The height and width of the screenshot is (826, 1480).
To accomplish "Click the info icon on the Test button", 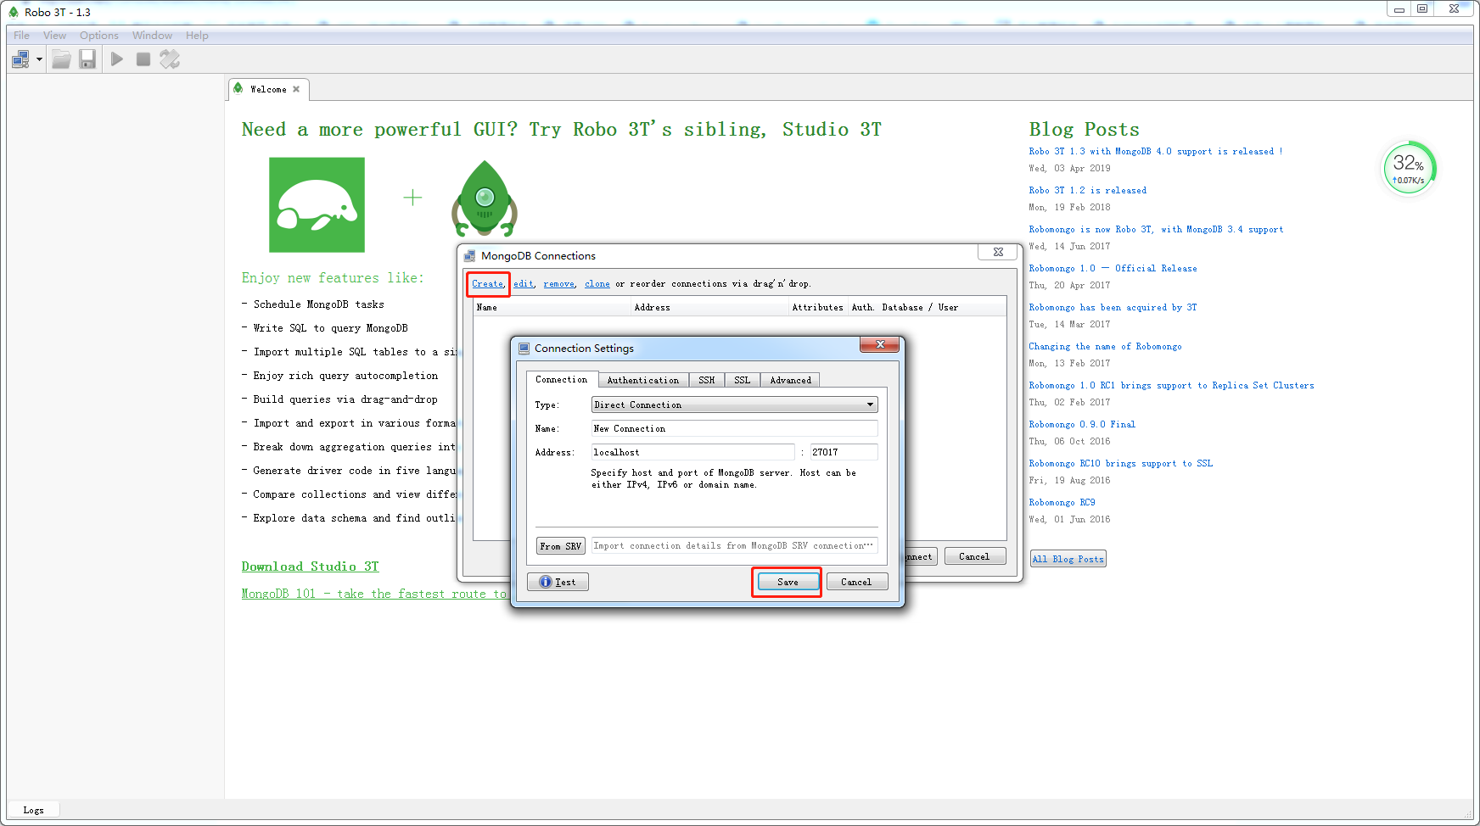I will (544, 581).
